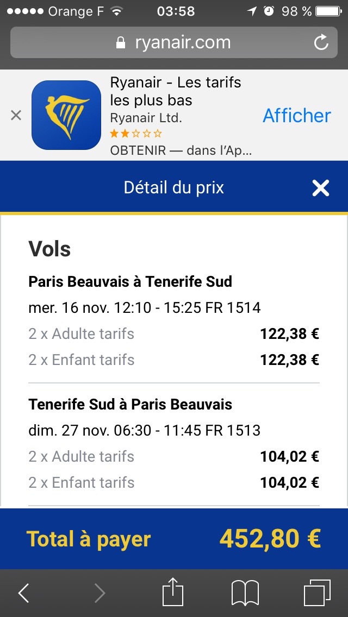The width and height of the screenshot is (348, 617).
Task: Close the Détail du prix panel
Action: (321, 188)
